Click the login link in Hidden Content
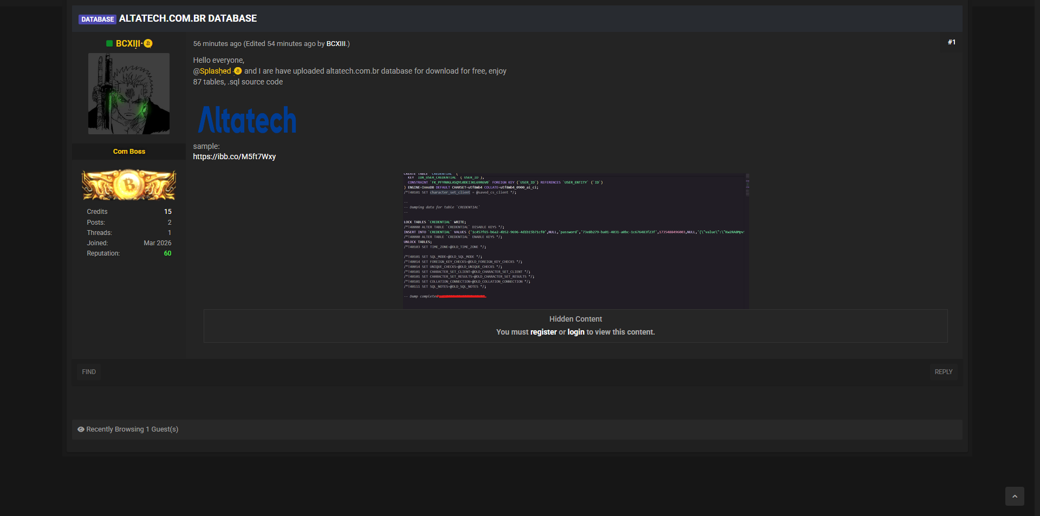 (576, 332)
